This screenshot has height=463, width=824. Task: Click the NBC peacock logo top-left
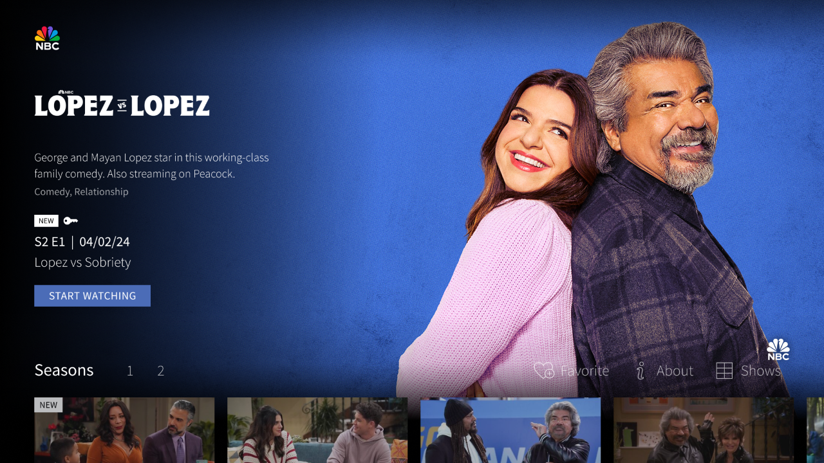[46, 37]
